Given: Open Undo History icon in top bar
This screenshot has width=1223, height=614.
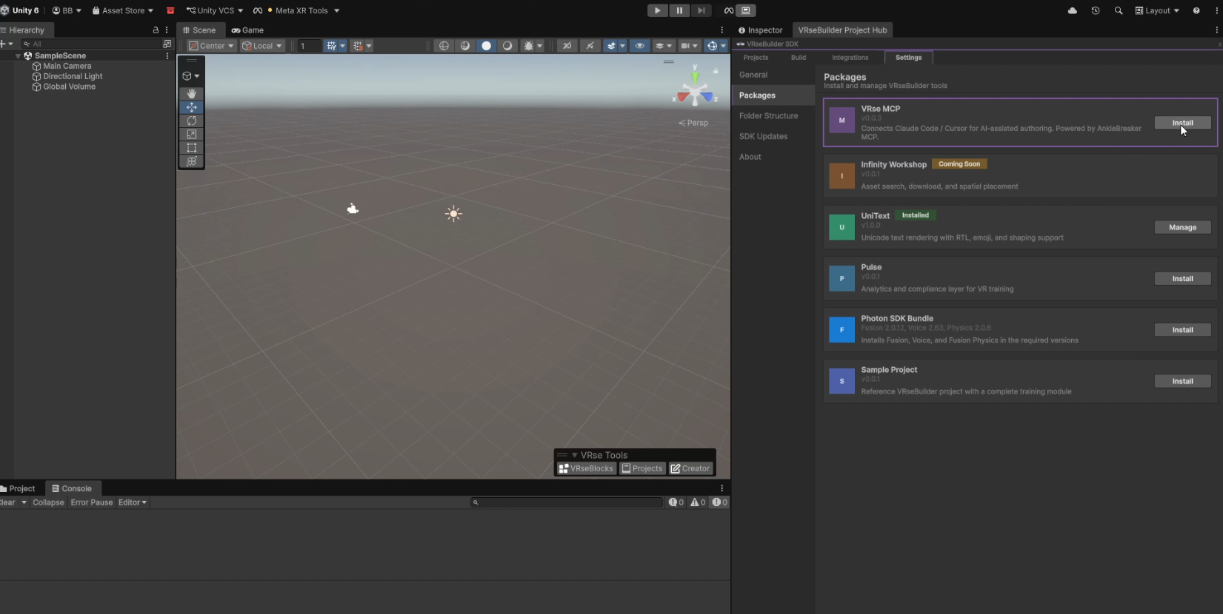Looking at the screenshot, I should 1096,10.
